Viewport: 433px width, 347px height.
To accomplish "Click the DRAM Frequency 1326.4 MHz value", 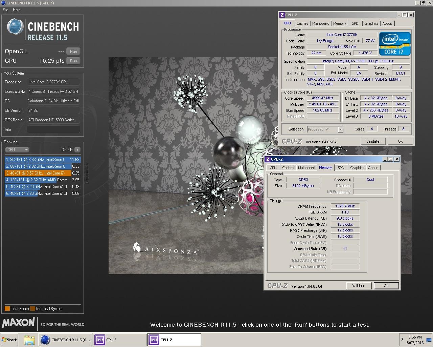I will pyautogui.click(x=345, y=206).
